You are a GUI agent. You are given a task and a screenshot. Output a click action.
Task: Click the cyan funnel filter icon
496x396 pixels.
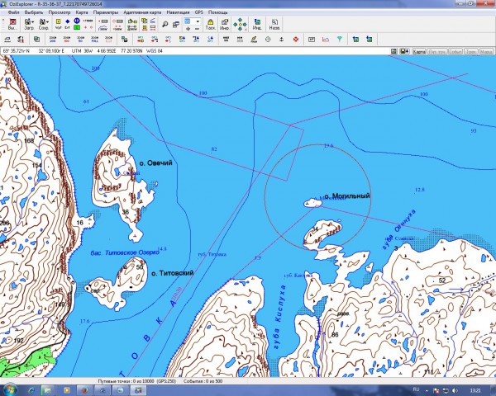pos(340,40)
